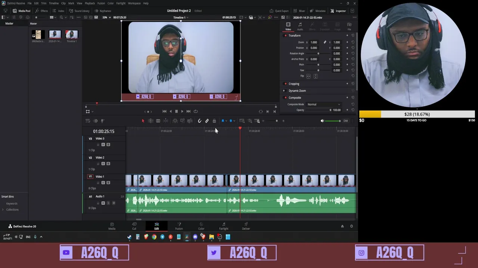Viewport: 478px width, 268px height.
Task: Go to the Color page
Action: pyautogui.click(x=201, y=226)
